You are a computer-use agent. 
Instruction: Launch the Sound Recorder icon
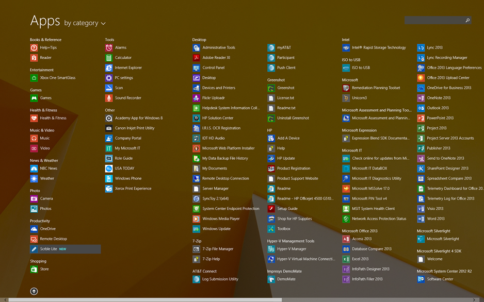pos(109,98)
